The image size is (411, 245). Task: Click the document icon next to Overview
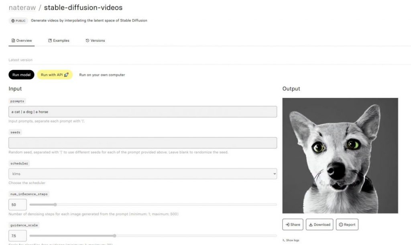click(14, 40)
